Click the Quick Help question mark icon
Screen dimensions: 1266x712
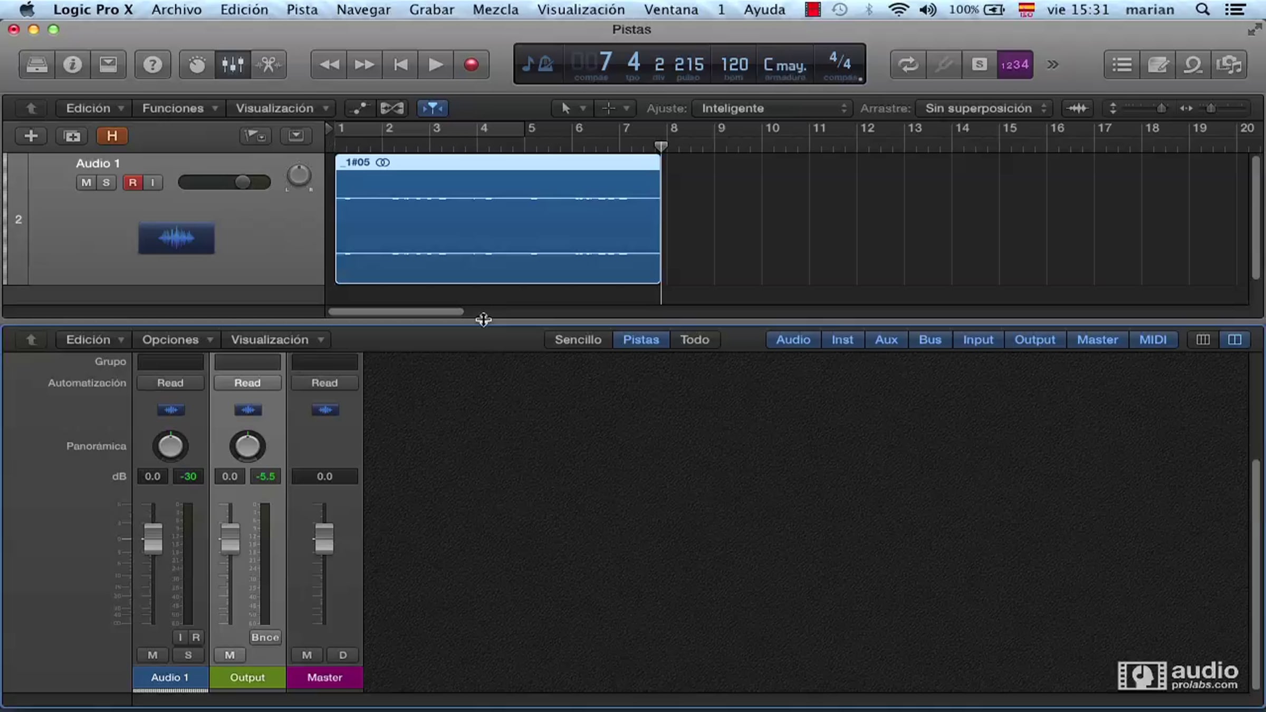(x=152, y=64)
